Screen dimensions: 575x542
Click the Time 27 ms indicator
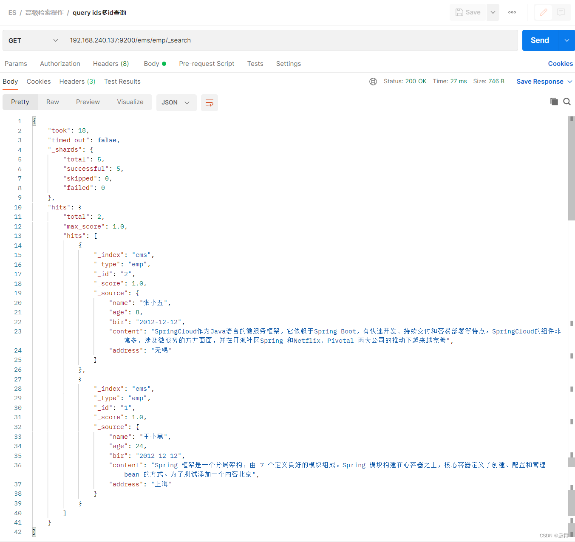pyautogui.click(x=450, y=81)
